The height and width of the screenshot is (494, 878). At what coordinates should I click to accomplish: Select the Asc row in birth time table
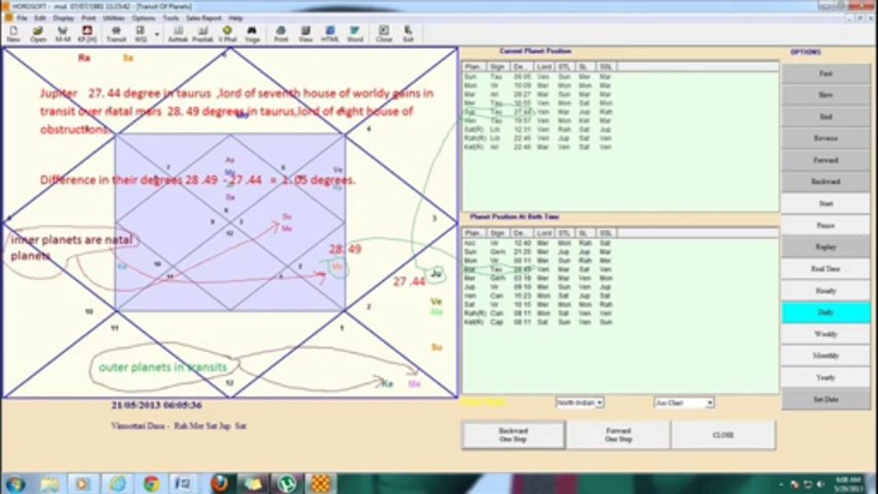(538, 243)
